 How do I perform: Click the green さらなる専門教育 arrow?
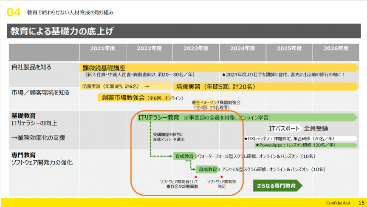coord(277,185)
